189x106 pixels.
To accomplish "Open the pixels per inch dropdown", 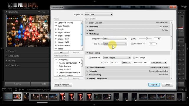I will click(x=159, y=62).
